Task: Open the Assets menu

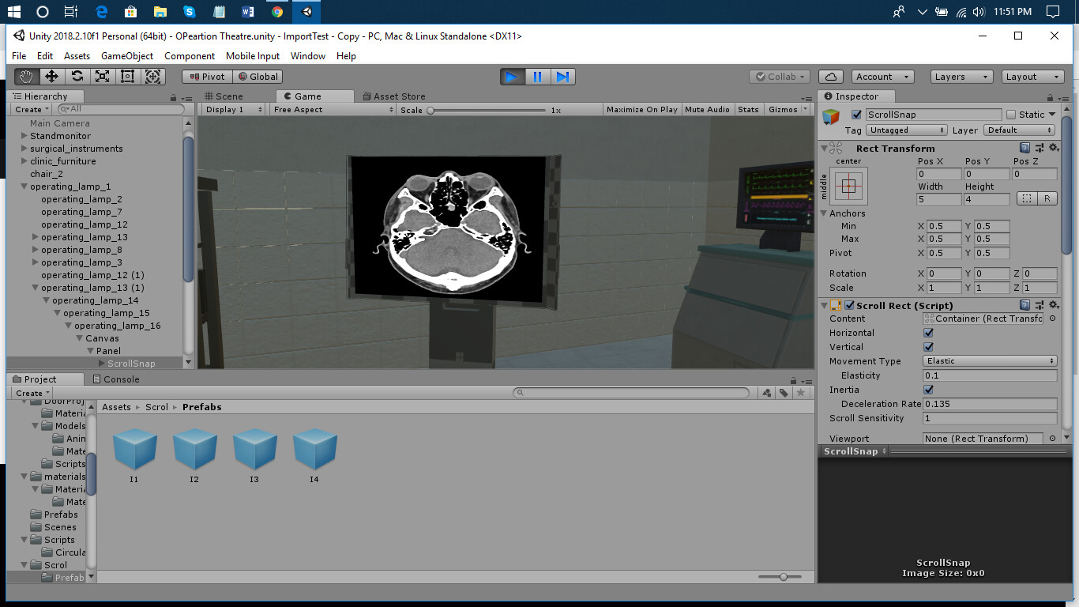Action: pyautogui.click(x=77, y=55)
